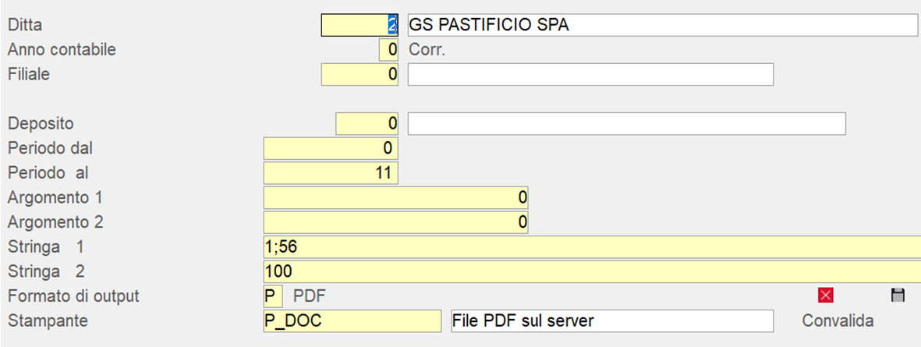
Task: Select the Periodo dal field
Action: (331, 147)
